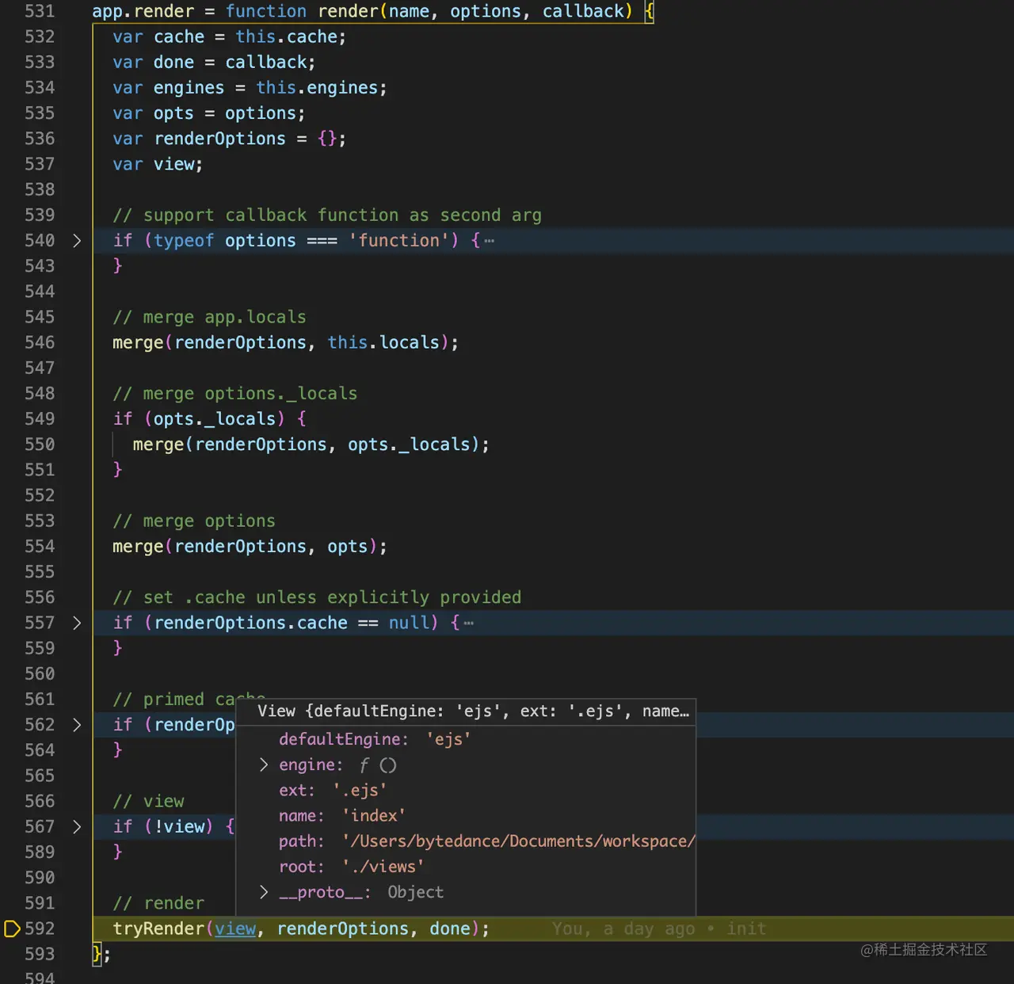This screenshot has height=984, width=1014.
Task: Expand the folded if (!view) block
Action: (77, 826)
